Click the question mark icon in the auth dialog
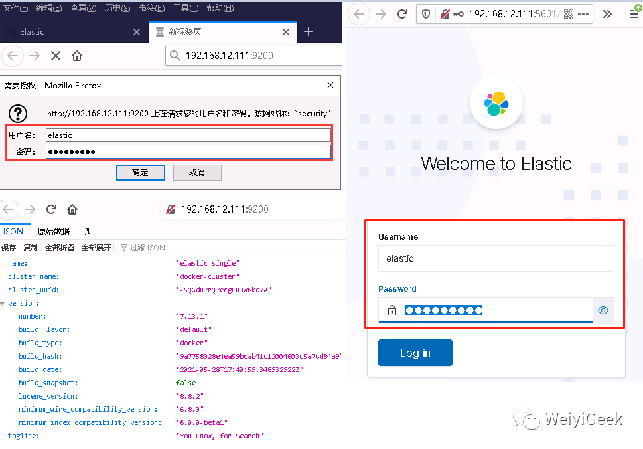The image size is (643, 449). tap(18, 114)
